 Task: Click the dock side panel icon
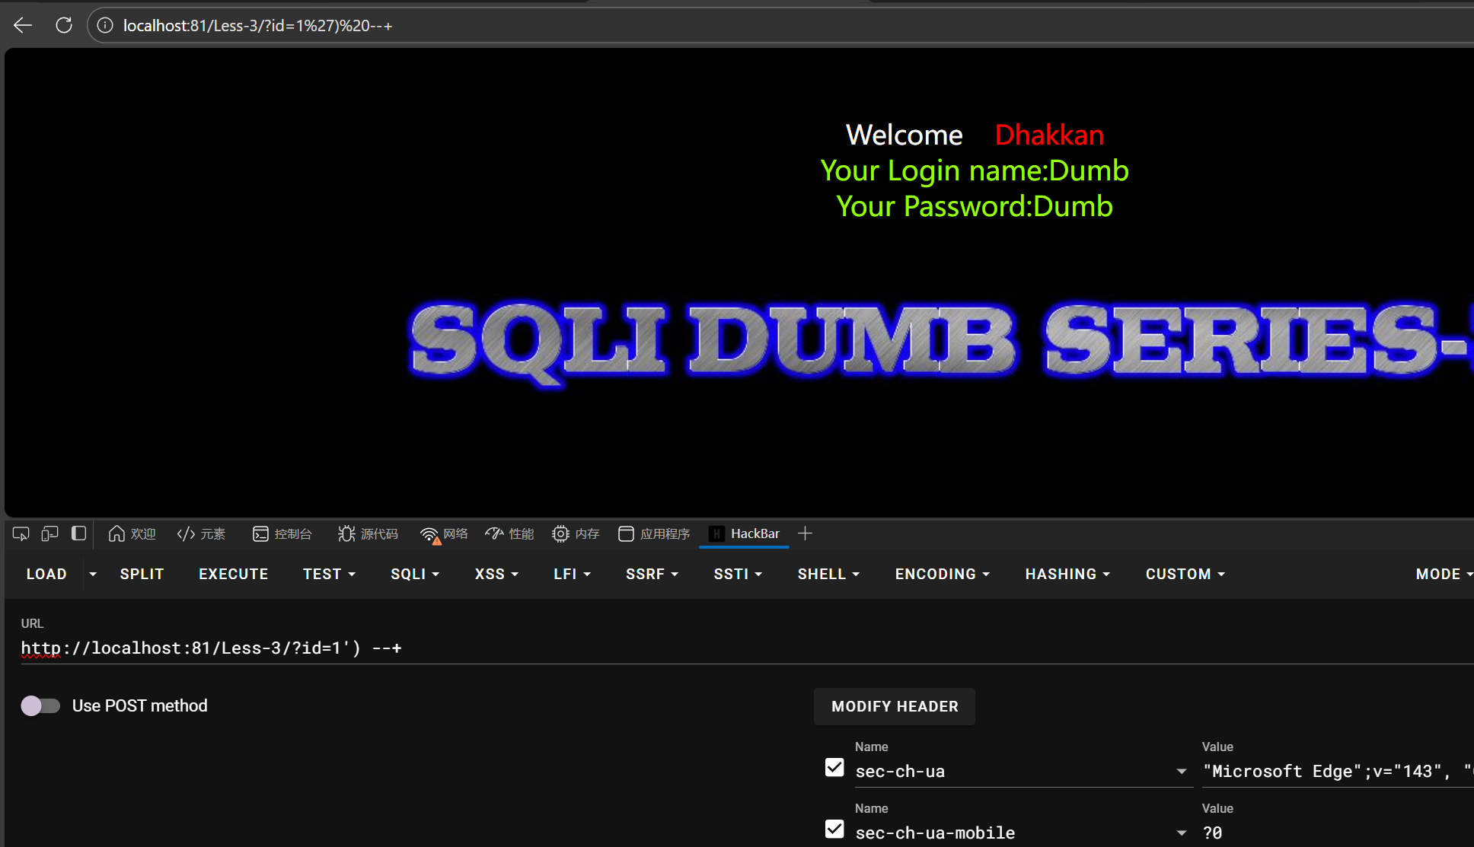coord(78,533)
